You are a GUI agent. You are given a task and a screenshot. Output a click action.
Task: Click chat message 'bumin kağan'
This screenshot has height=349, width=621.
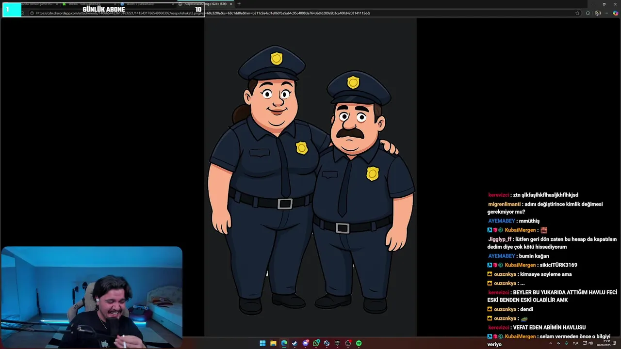(x=534, y=256)
